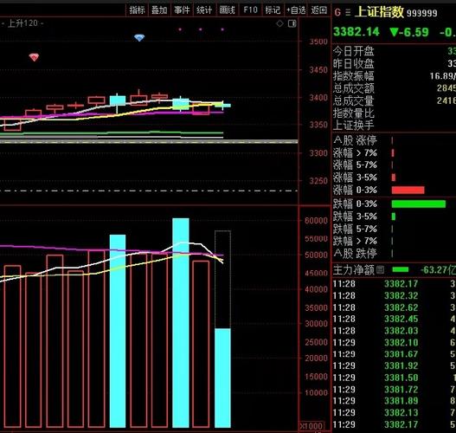
Task: Click the tick row priced 3382.32
Action: point(394,295)
